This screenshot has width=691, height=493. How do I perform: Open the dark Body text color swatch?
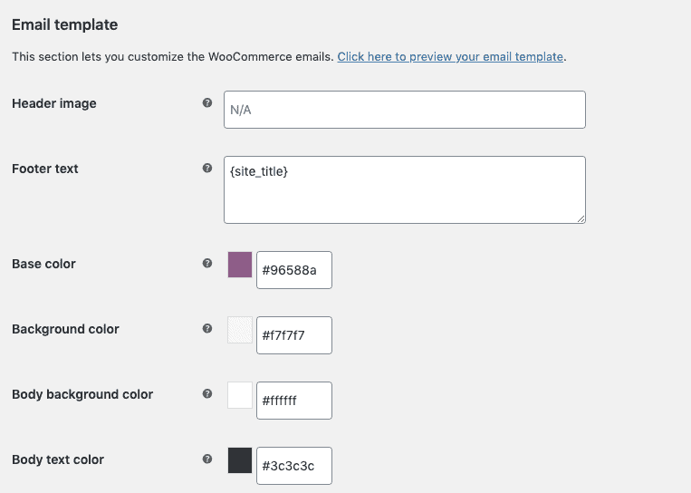click(240, 460)
